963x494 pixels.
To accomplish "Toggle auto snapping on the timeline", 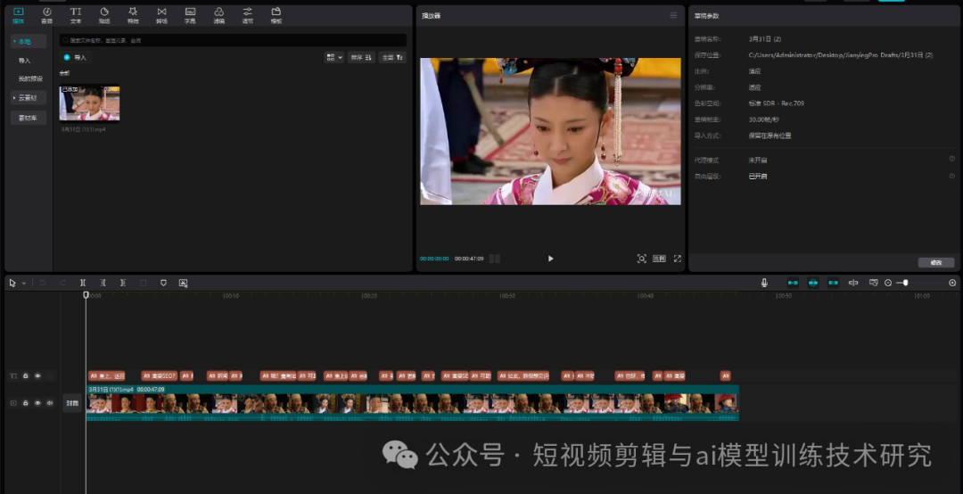I will coord(813,283).
